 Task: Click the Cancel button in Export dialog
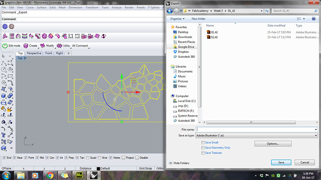(305, 163)
